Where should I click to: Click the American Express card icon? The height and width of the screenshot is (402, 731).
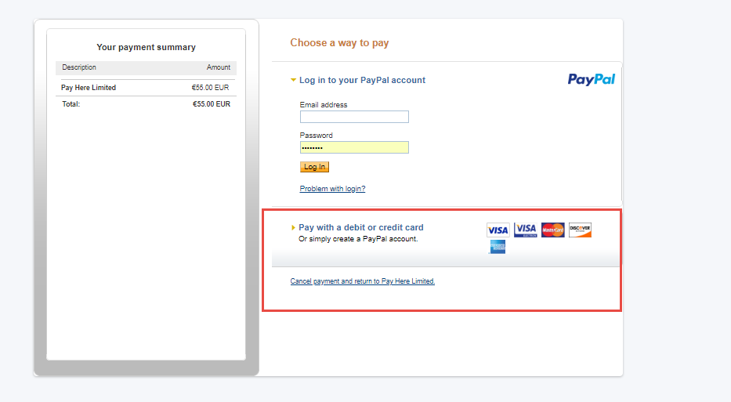tap(498, 247)
